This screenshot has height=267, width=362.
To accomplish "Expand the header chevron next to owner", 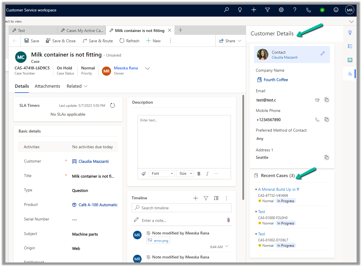I will pos(148,69).
